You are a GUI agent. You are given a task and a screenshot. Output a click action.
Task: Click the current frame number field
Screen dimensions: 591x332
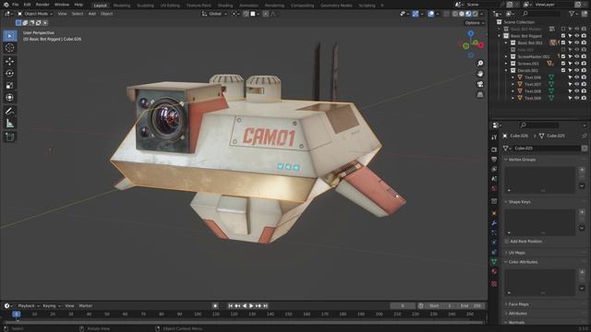click(x=403, y=306)
